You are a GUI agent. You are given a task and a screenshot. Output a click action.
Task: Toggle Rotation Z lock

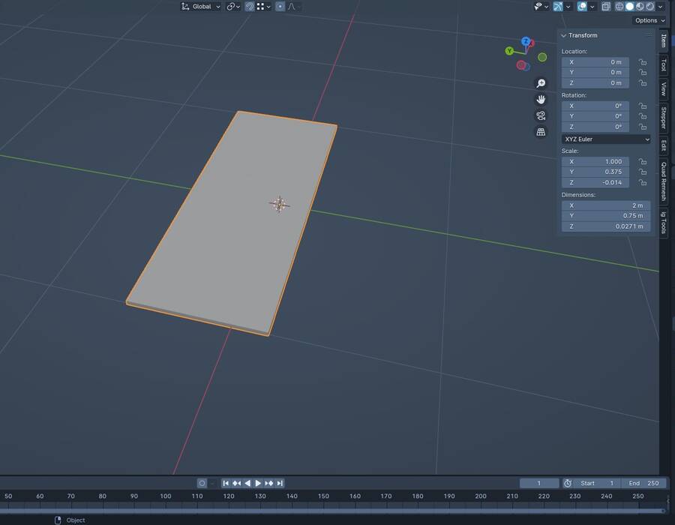[x=643, y=127]
